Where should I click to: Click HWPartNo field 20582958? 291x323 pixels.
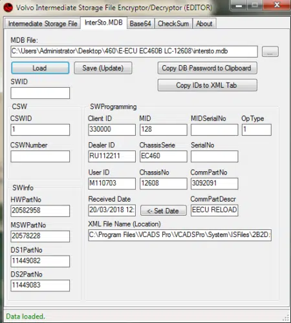[40, 211]
